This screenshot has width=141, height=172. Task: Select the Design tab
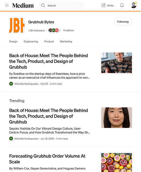click(x=13, y=42)
